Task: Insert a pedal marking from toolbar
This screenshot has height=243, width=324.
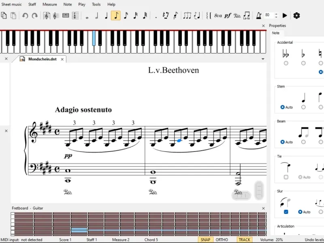Action: tap(237, 16)
